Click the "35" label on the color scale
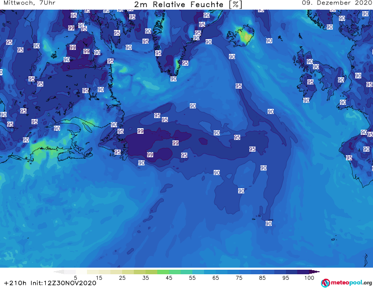This screenshot has width=373, height=288. pyautogui.click(x=146, y=278)
